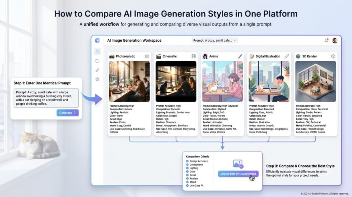The height and width of the screenshot is (197, 352).
Task: Toggle the Detail criterion checkbox
Action: 187,175
